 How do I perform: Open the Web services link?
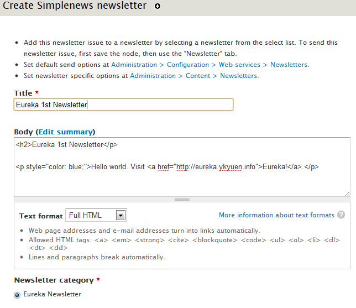point(239,65)
